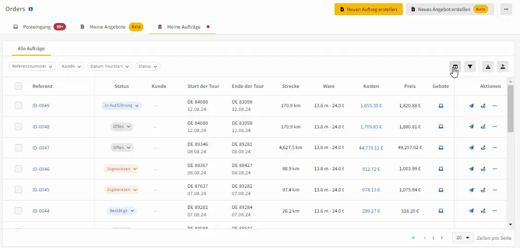The width and height of the screenshot is (520, 248).
Task: Click page number 1 in pagination
Action: [x=433, y=238]
